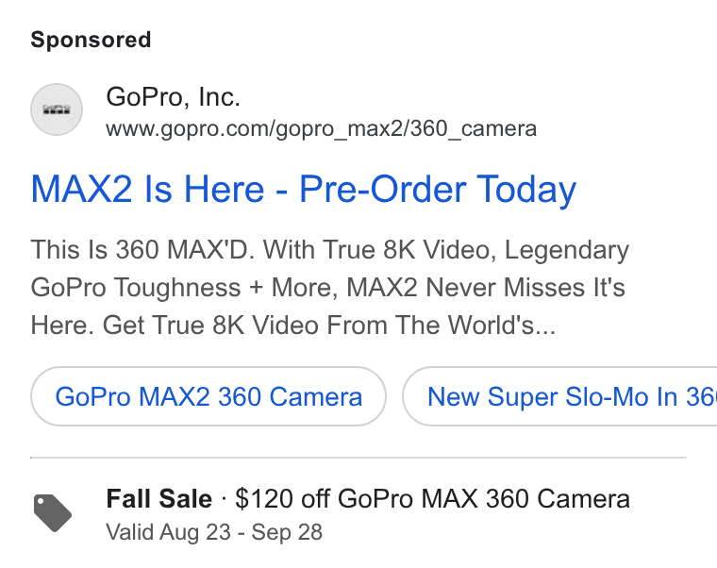This screenshot has width=717, height=568.
Task: Select the 'New Super Slo-Mo In 360' chip
Action: click(x=560, y=396)
